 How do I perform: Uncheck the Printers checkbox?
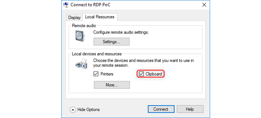96,74
